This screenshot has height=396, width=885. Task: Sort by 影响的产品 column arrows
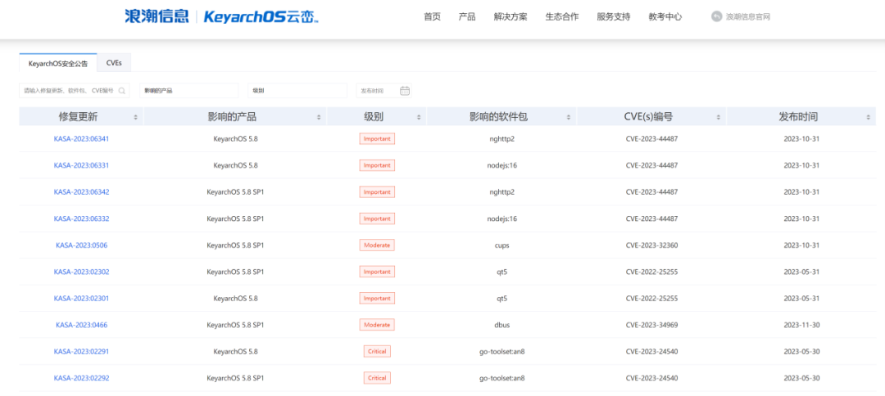tap(319, 117)
